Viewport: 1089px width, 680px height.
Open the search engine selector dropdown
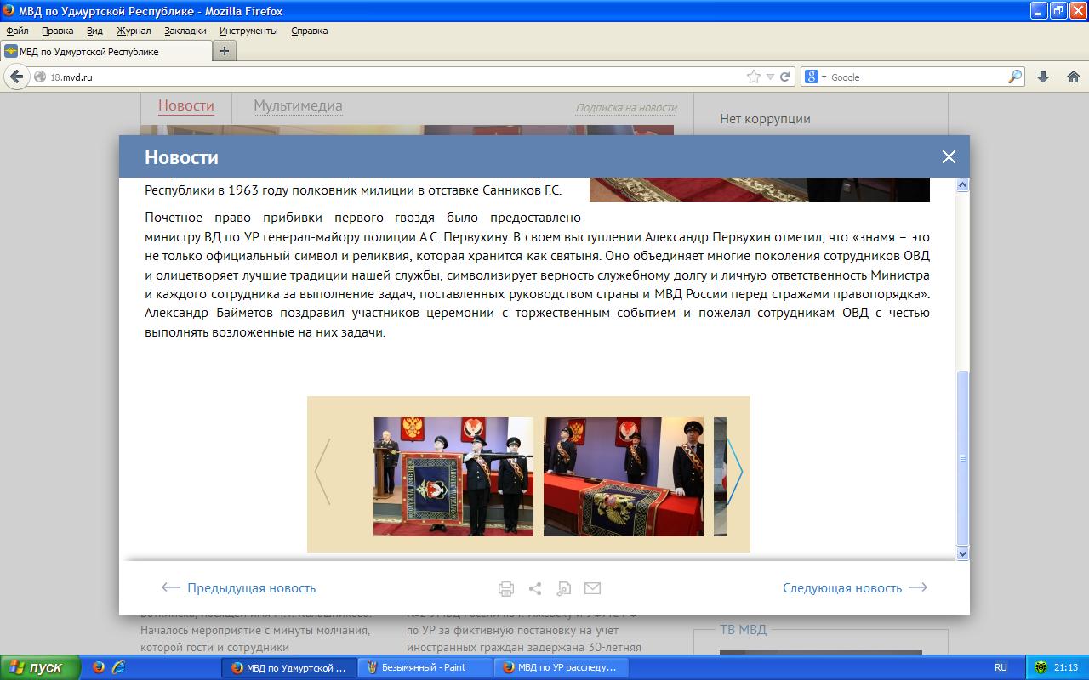(815, 76)
